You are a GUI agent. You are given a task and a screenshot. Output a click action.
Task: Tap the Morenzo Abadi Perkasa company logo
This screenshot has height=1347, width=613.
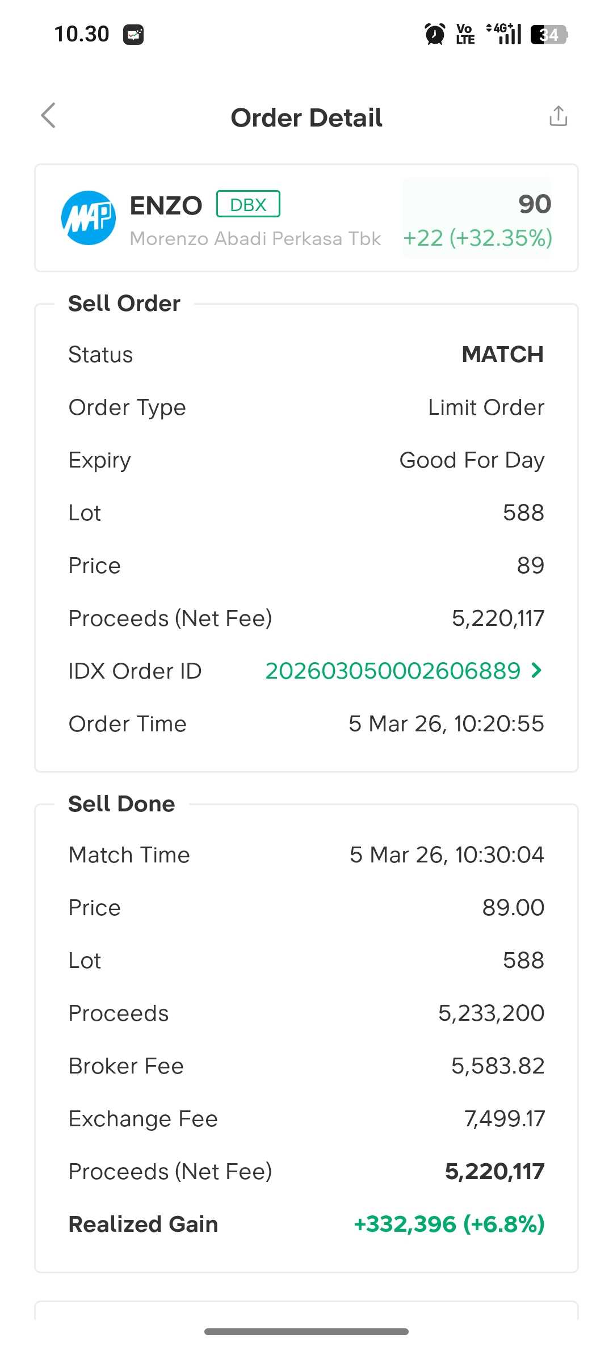(x=89, y=218)
